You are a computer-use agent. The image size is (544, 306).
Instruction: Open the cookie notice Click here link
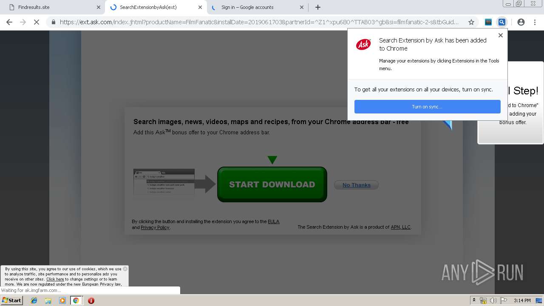pos(55,279)
